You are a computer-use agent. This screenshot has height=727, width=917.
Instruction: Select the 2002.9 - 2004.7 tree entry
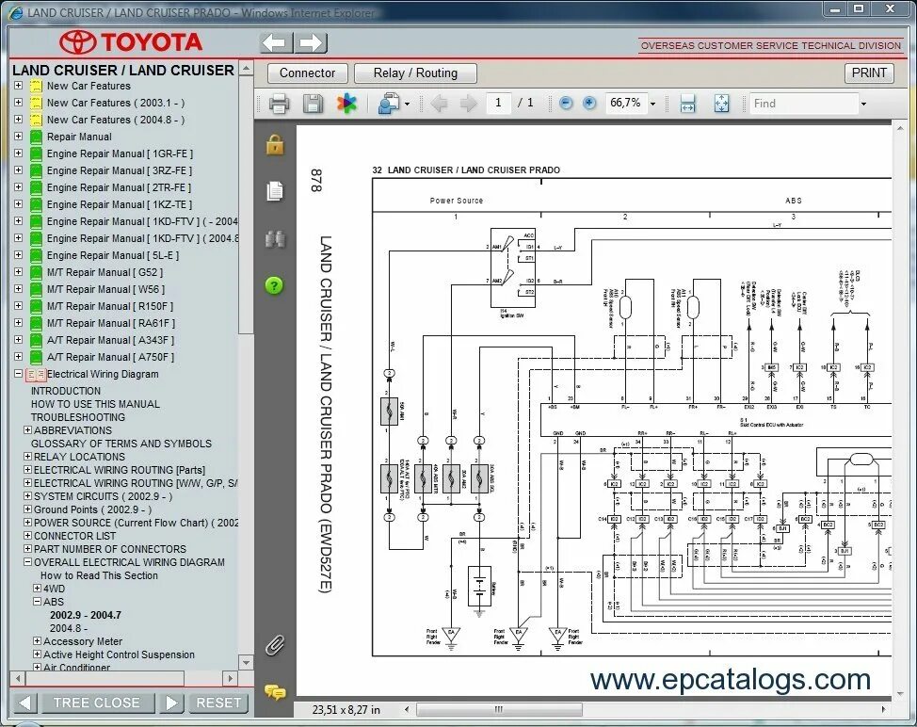coord(86,615)
